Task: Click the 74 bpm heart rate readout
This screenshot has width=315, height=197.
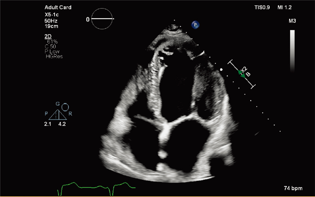Action: click(293, 188)
